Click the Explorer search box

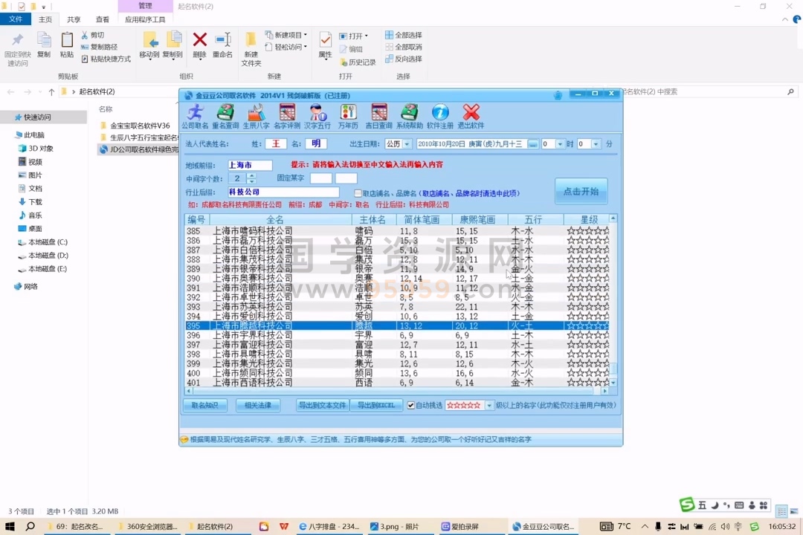[x=709, y=91]
